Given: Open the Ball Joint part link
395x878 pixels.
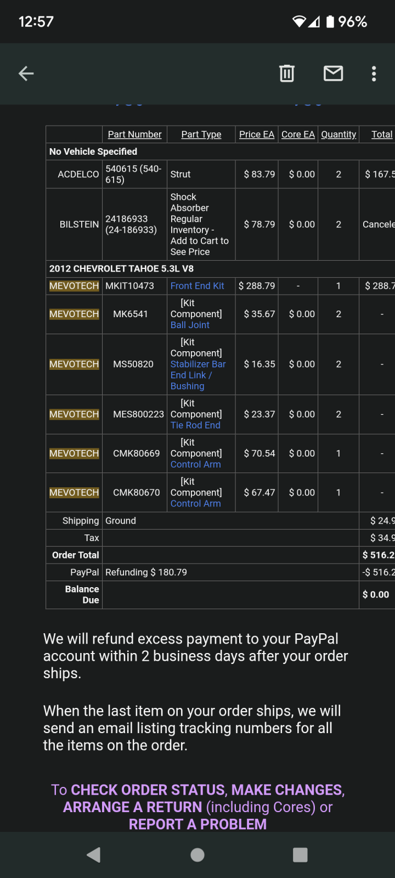Looking at the screenshot, I should (x=190, y=325).
